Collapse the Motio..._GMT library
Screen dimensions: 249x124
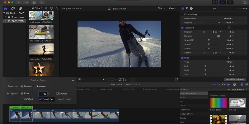[4, 13]
